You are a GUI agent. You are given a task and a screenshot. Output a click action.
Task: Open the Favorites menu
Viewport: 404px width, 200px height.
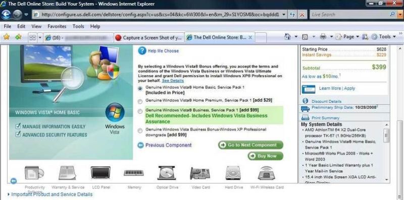pos(57,26)
